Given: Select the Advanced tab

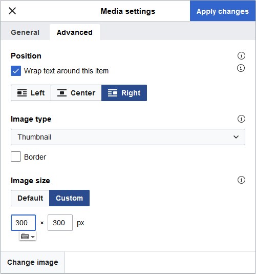Looking at the screenshot, I should pyautogui.click(x=75, y=32).
